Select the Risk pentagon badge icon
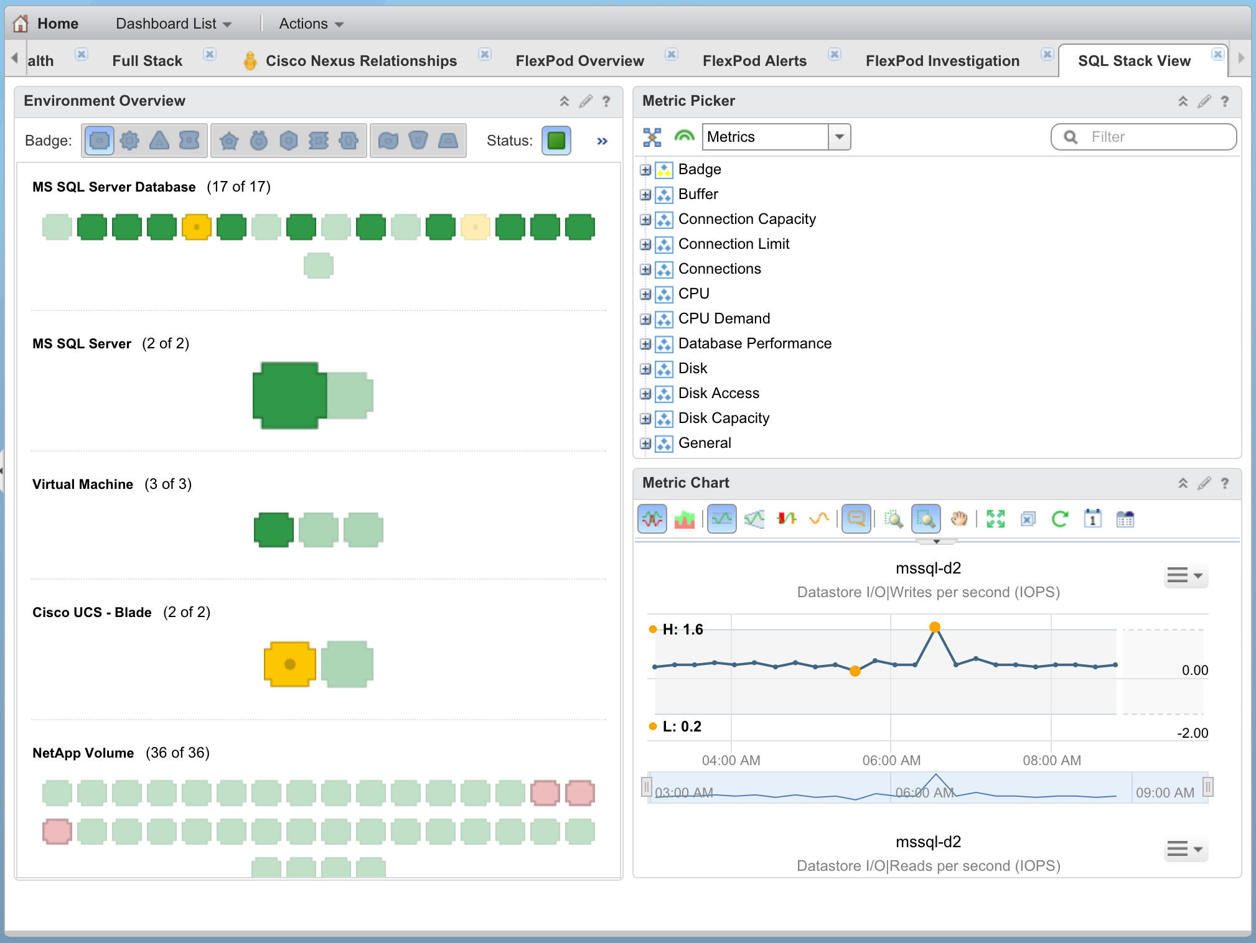The height and width of the screenshot is (943, 1256). [229, 141]
